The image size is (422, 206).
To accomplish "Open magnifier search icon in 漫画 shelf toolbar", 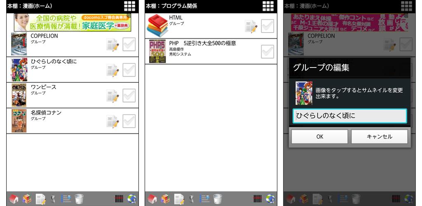I will point(53,199).
